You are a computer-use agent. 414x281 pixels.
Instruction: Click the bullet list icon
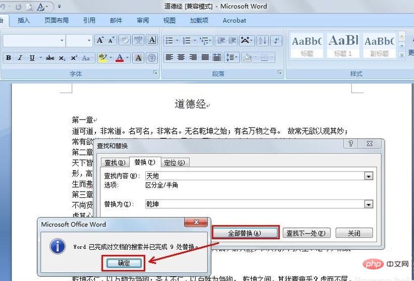pyautogui.click(x=170, y=41)
